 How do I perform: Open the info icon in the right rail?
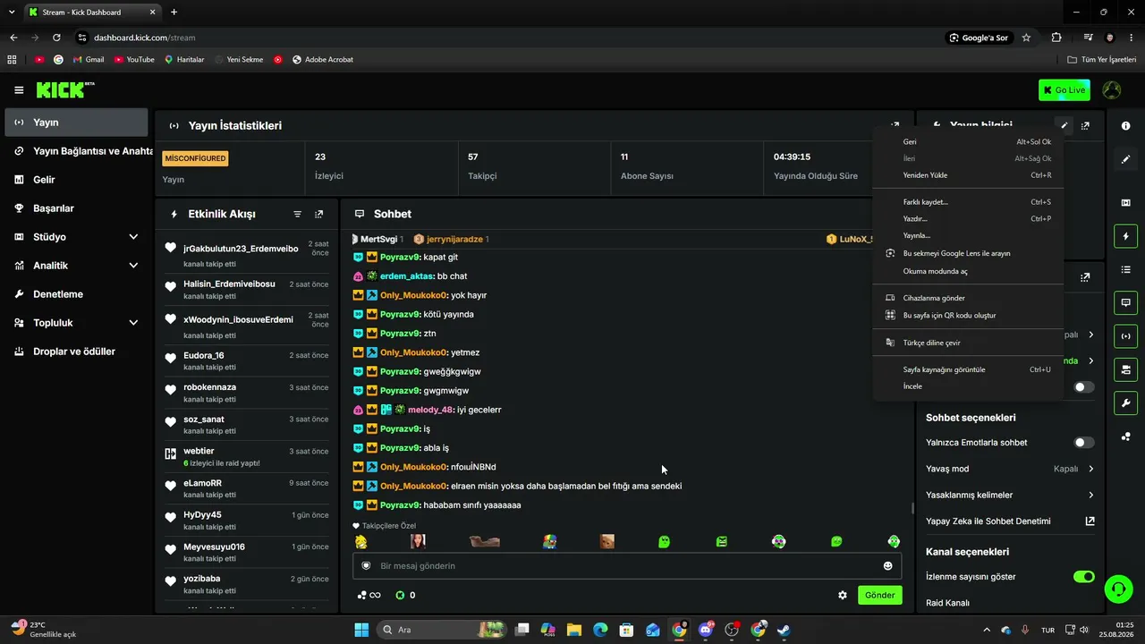point(1125,126)
